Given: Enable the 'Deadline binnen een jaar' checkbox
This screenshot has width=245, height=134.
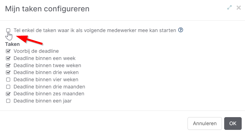Looking at the screenshot, I should tap(8, 101).
